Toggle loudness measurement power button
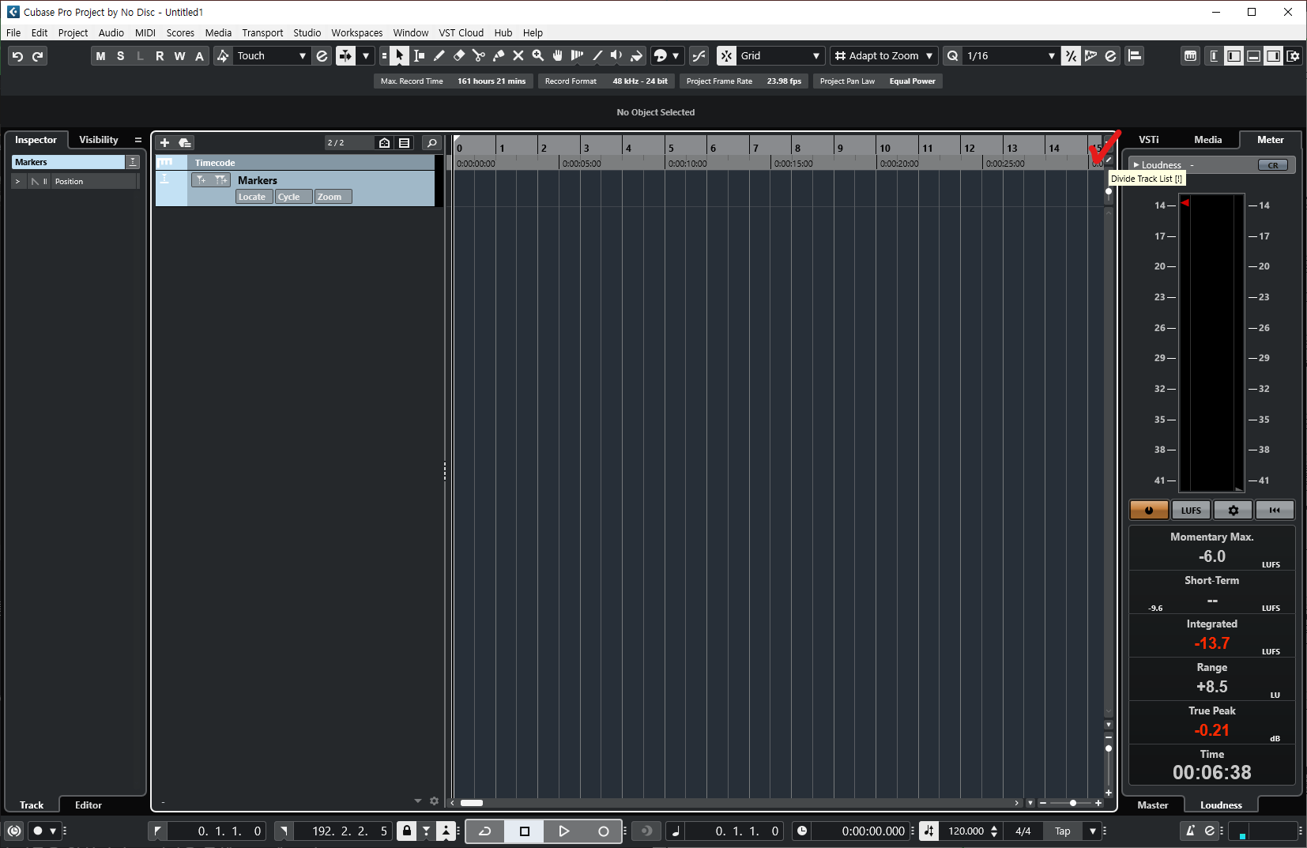1307x848 pixels. point(1149,511)
